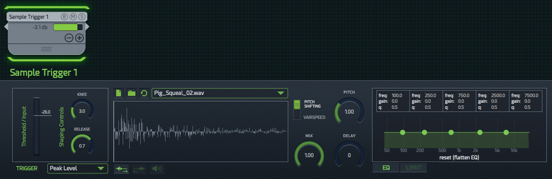Click the plus icon on Sample Trigger 1
552x179 pixels.
tap(79, 38)
